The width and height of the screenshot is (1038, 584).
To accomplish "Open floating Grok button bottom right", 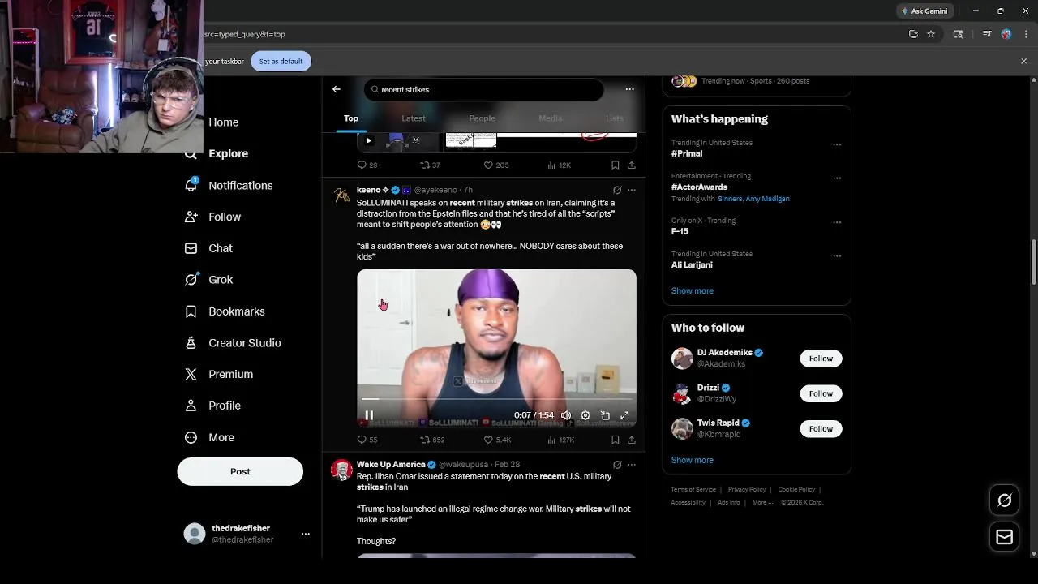I will (x=1004, y=500).
